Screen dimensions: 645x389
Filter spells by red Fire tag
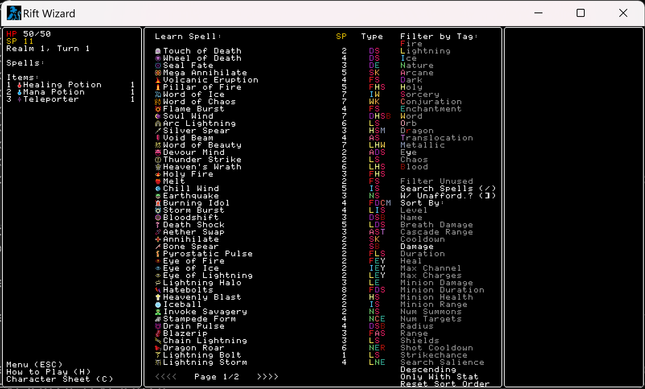pos(411,44)
